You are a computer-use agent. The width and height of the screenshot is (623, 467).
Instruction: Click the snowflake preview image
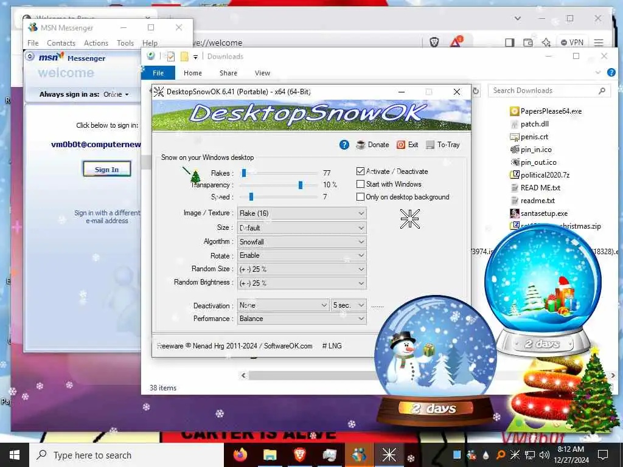pyautogui.click(x=409, y=219)
